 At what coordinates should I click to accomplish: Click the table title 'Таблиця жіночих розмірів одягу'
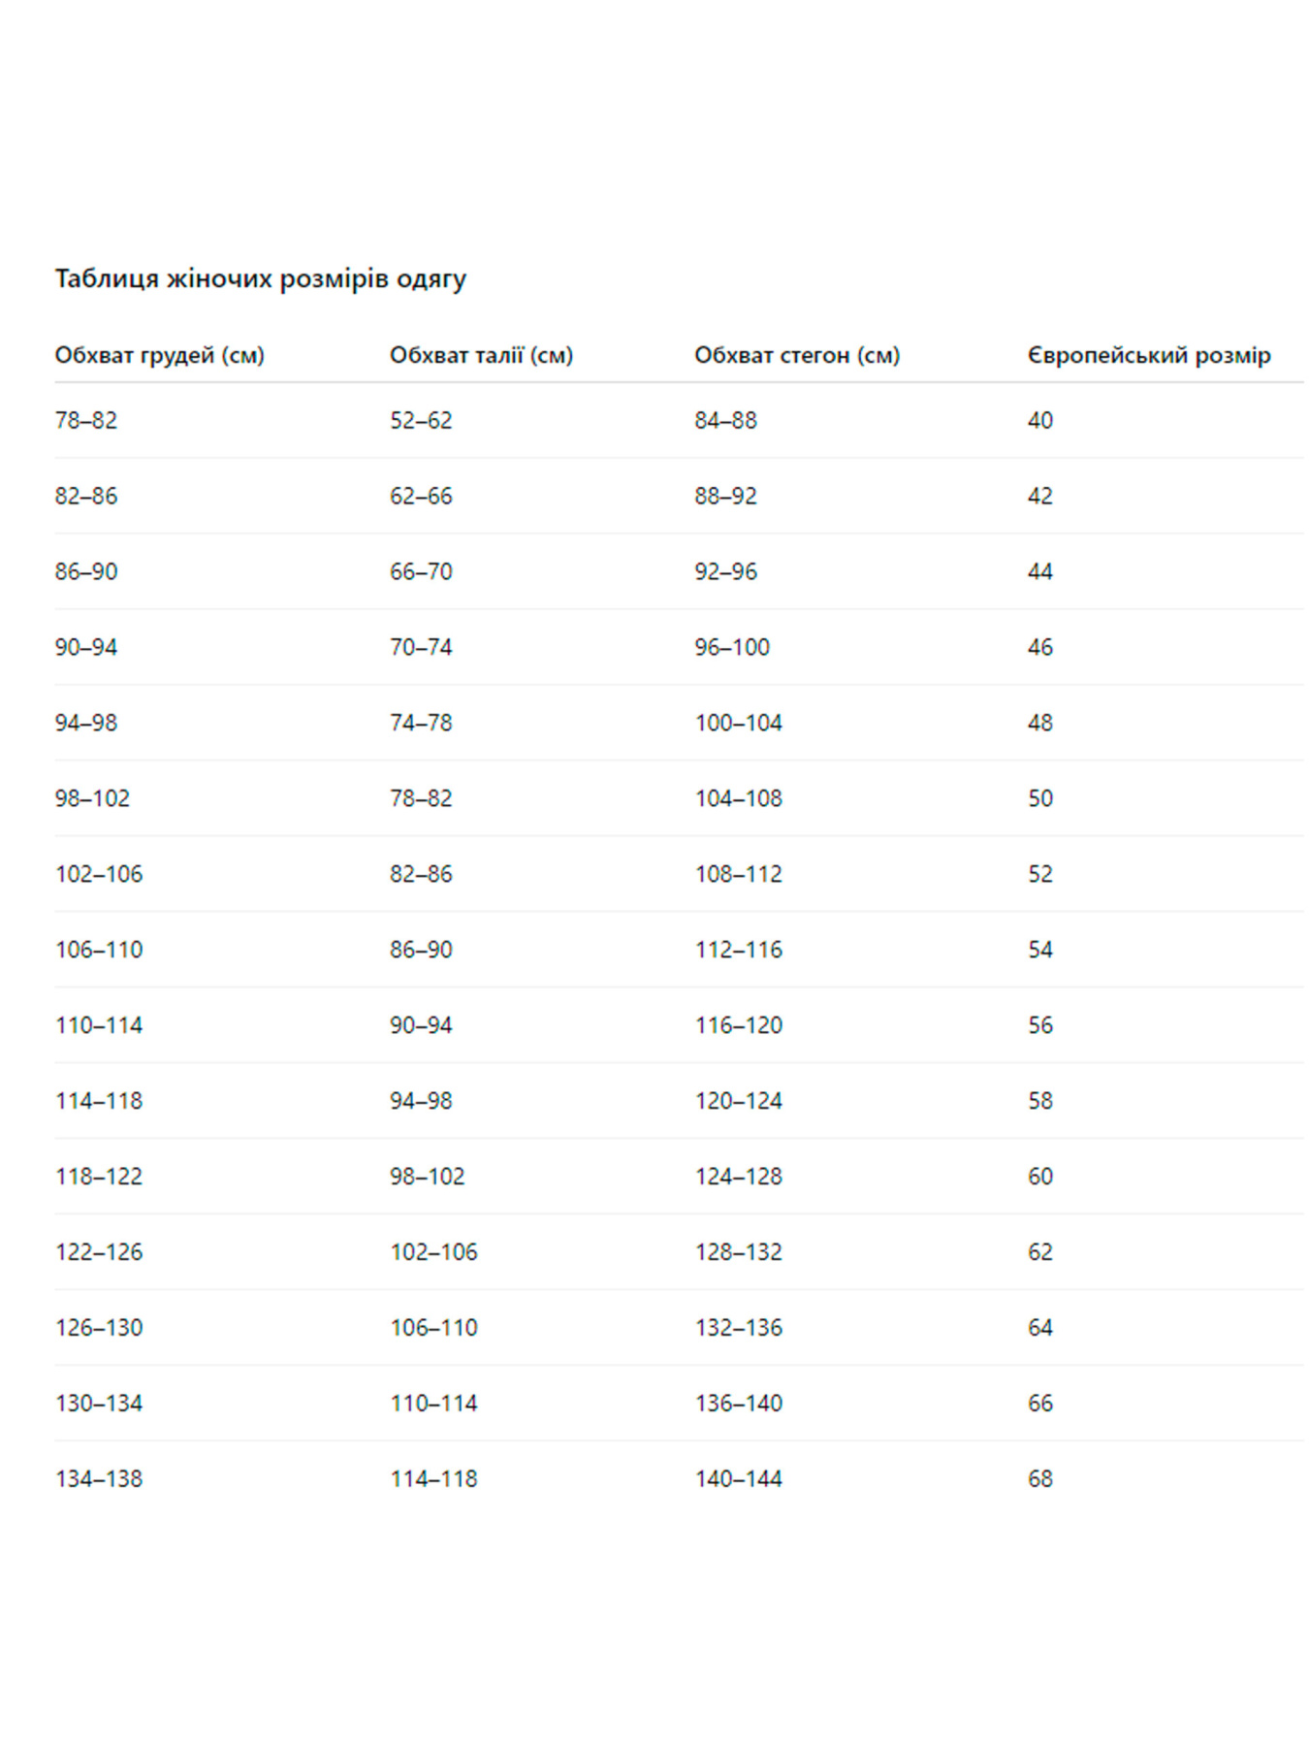pos(260,279)
